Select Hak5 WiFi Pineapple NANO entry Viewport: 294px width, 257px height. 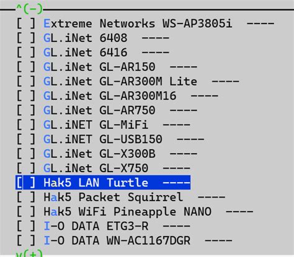pos(135,211)
